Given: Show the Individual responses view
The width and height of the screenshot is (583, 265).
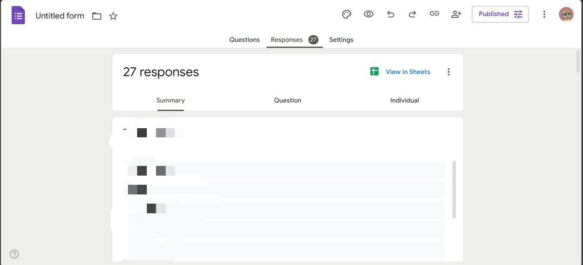Looking at the screenshot, I should [404, 100].
